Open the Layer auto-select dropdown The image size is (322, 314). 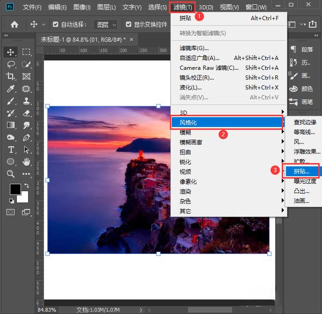click(106, 25)
